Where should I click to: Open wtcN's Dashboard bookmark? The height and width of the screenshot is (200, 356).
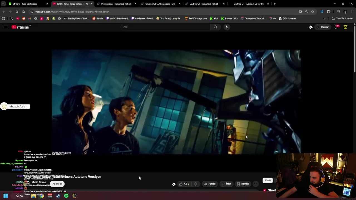[x=117, y=19]
